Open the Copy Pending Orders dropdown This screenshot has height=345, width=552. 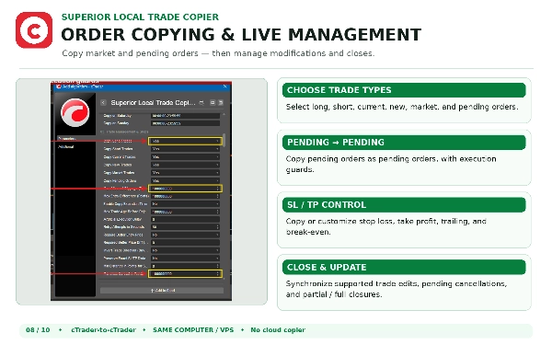(x=186, y=180)
